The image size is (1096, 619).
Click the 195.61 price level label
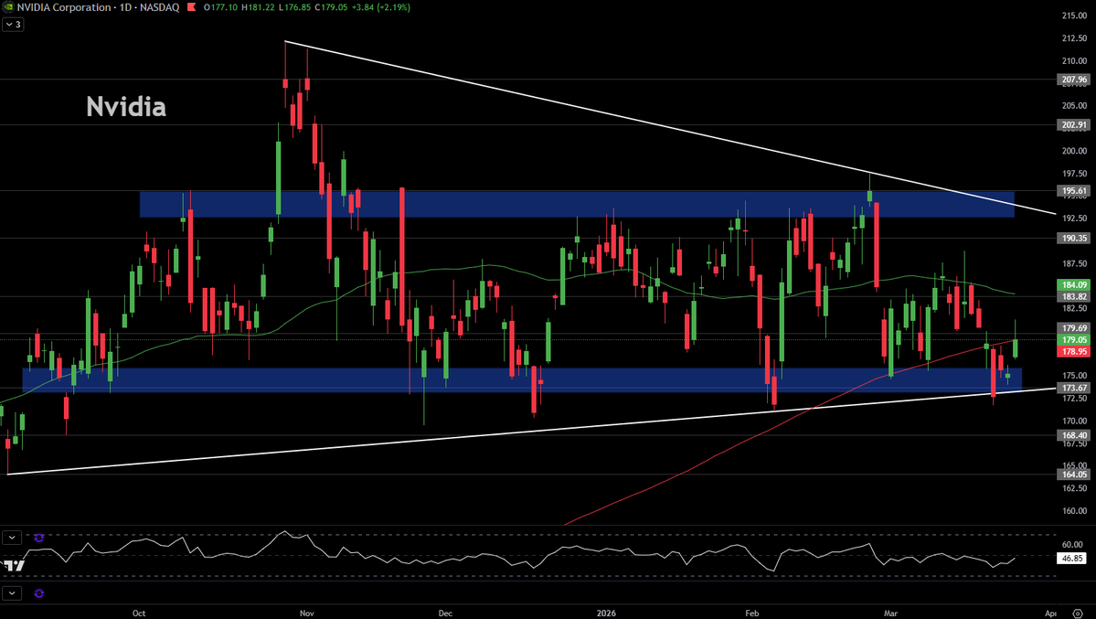[1074, 191]
